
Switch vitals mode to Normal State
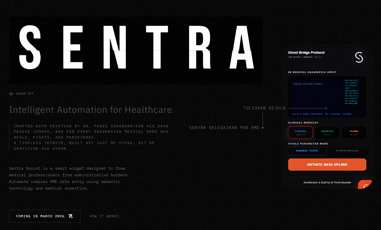point(307,151)
